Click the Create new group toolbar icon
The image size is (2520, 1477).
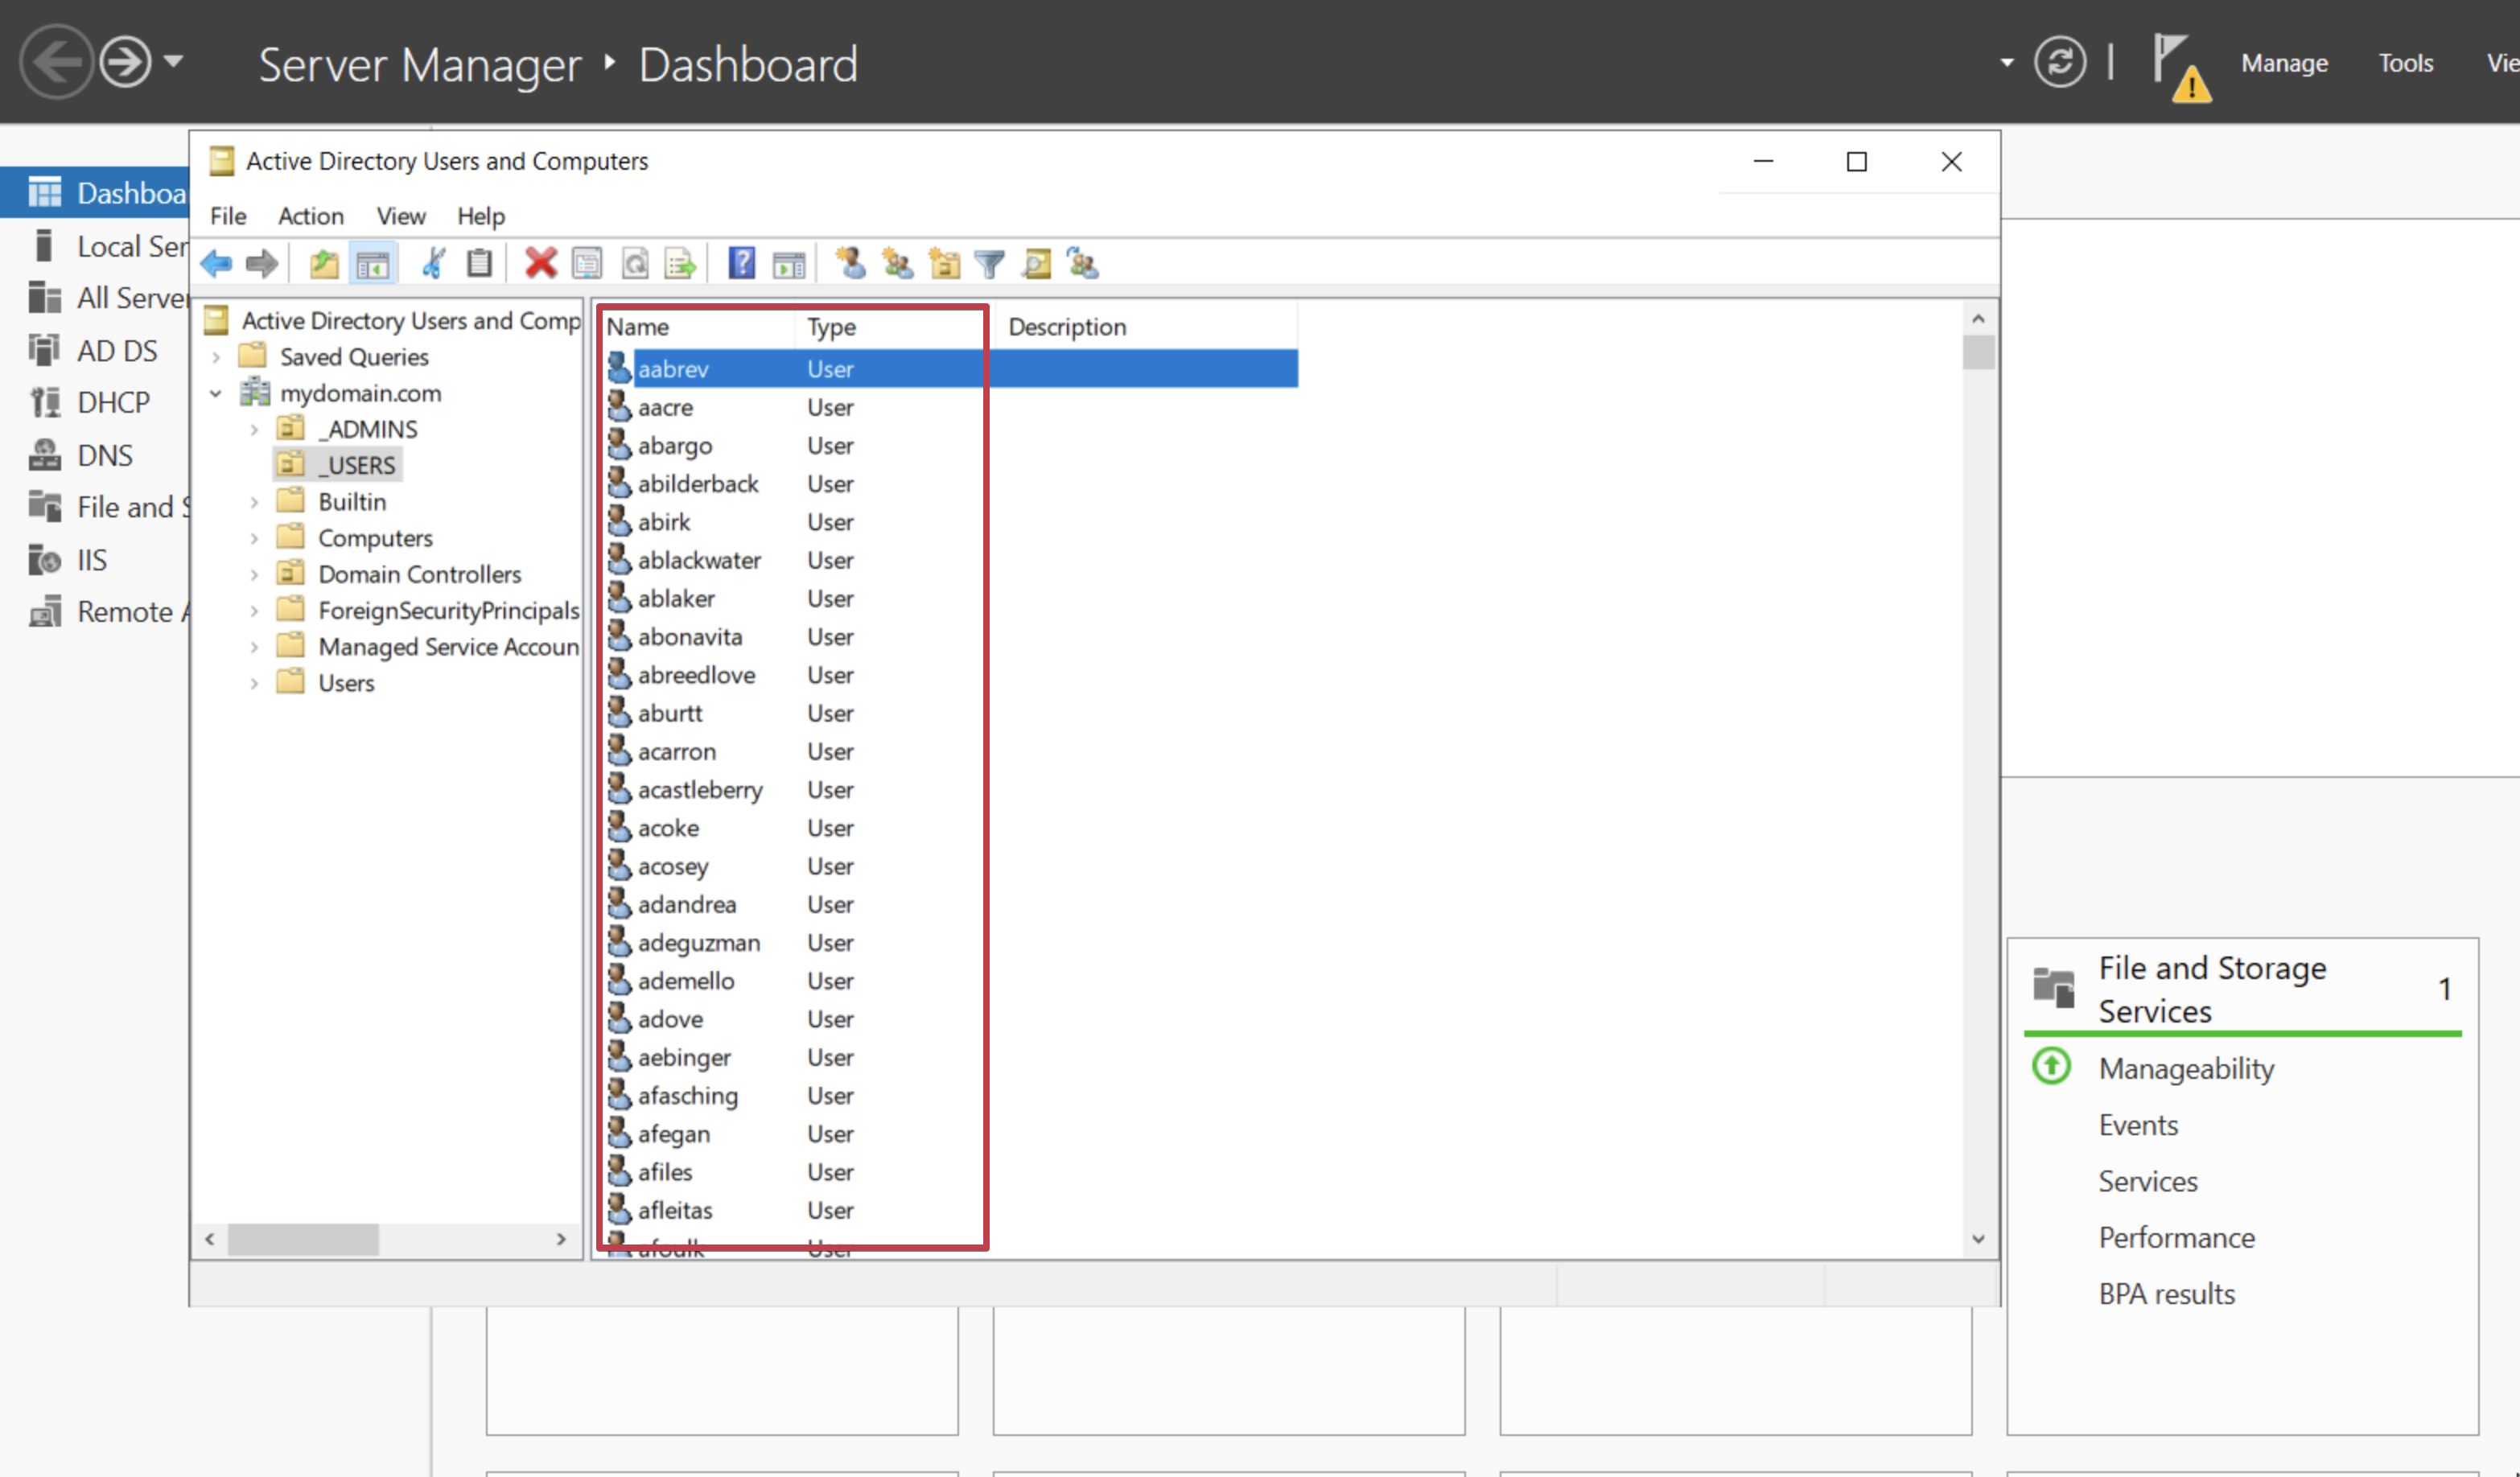(897, 264)
